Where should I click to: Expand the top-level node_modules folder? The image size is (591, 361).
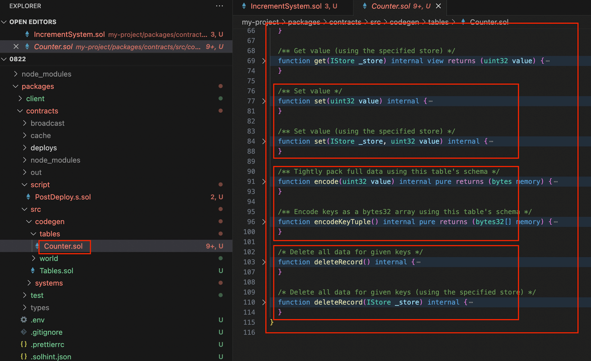pyautogui.click(x=16, y=74)
